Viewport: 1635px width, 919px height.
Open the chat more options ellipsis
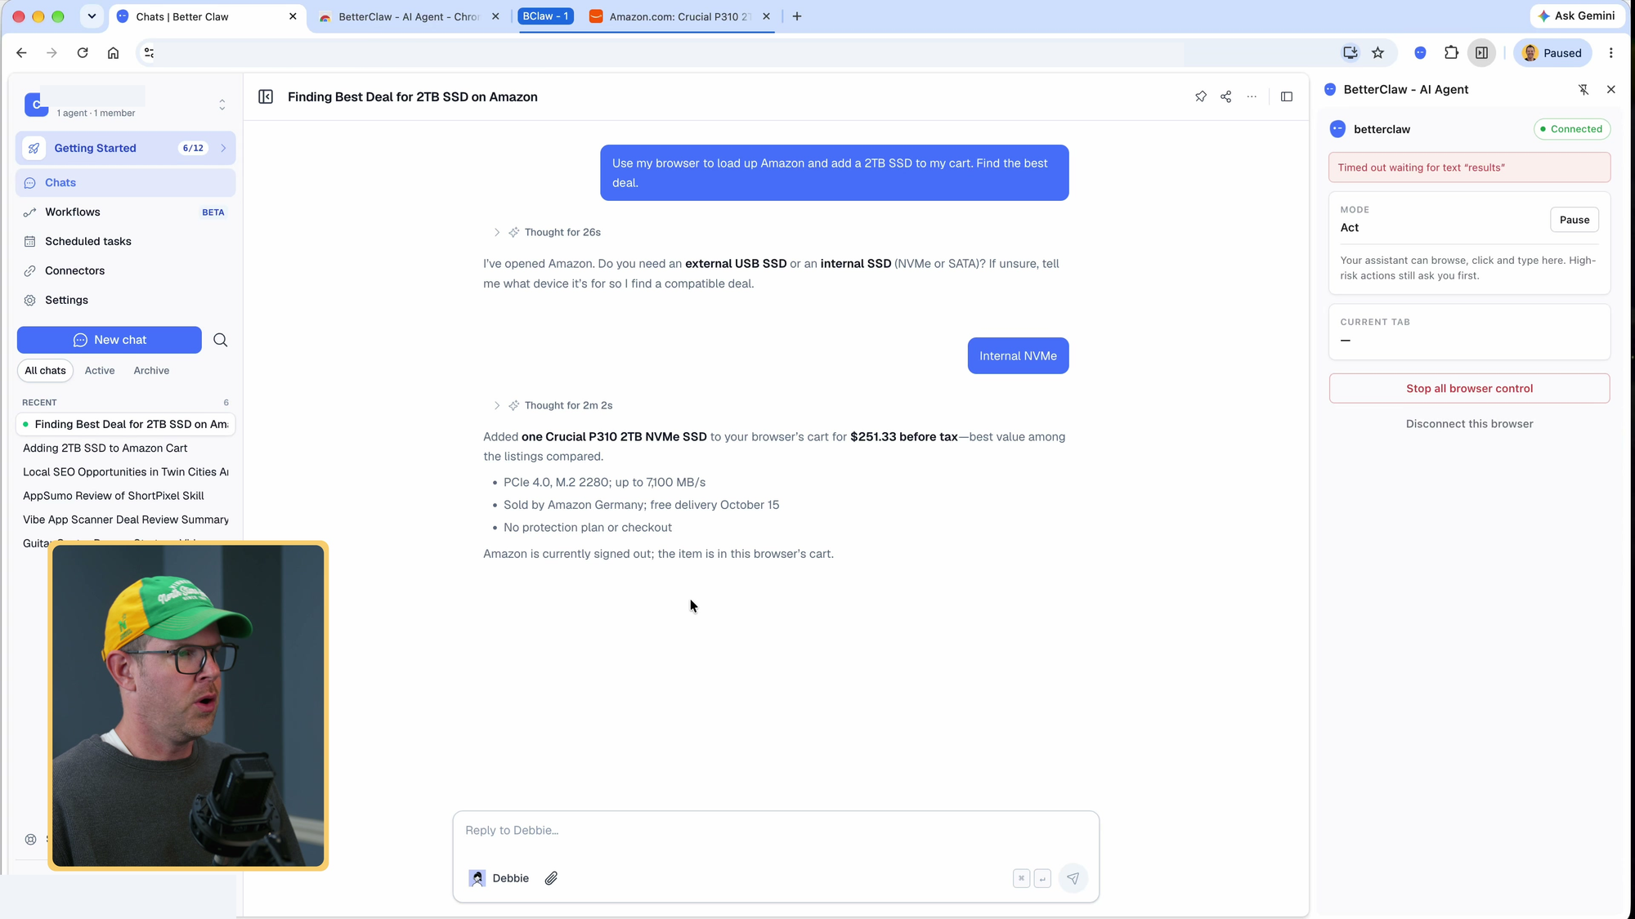click(1252, 96)
